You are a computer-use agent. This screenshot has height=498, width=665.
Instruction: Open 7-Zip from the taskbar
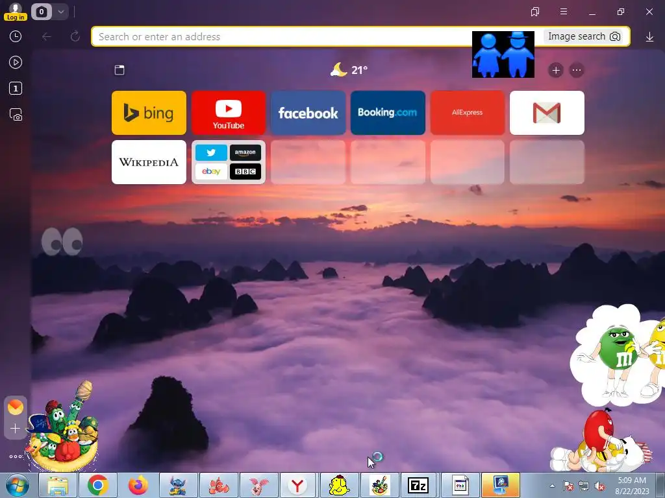418,485
